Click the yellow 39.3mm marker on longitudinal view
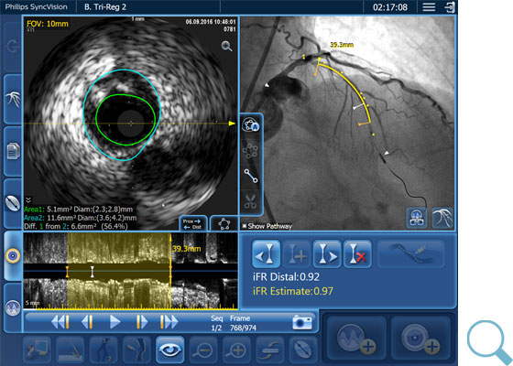The image size is (513, 366). coord(186,249)
